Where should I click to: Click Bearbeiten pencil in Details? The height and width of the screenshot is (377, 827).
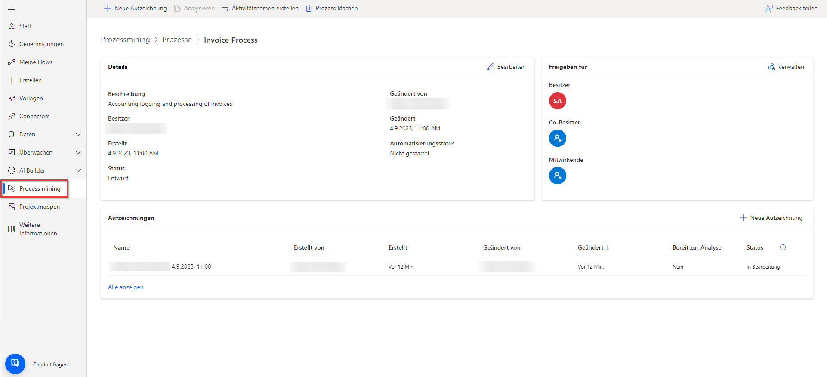click(x=490, y=67)
